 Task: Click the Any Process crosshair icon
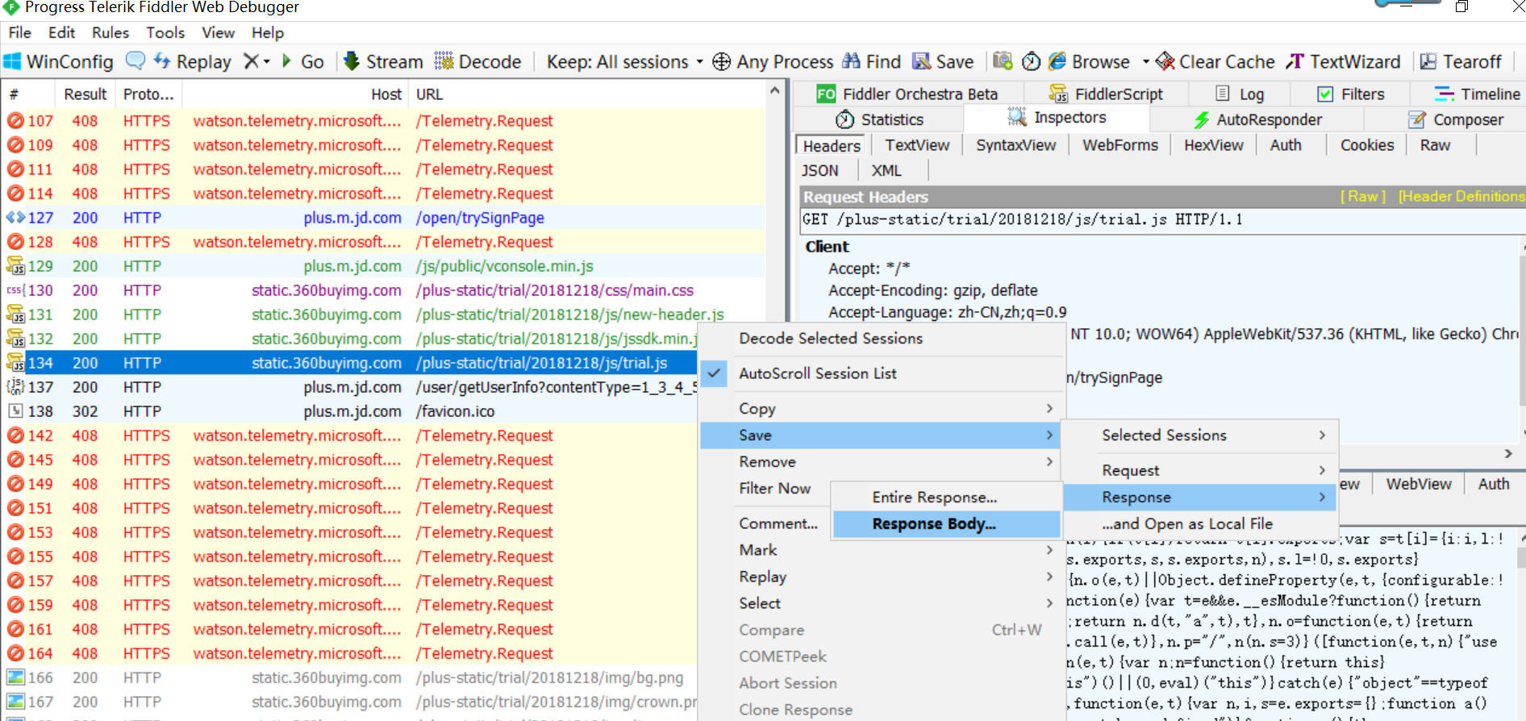pyautogui.click(x=722, y=61)
